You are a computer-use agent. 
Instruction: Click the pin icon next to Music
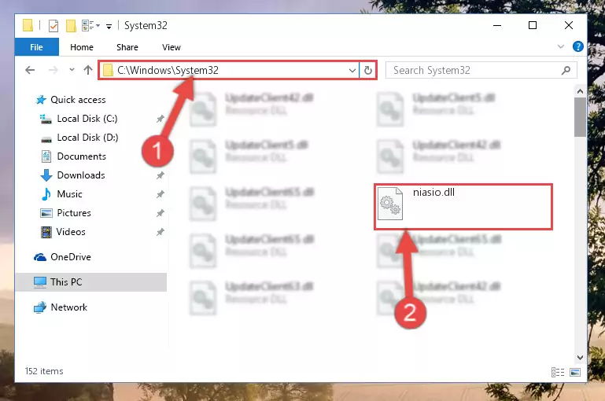(160, 194)
